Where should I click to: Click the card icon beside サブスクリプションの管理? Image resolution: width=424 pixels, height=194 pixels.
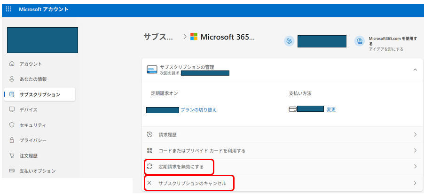[x=152, y=70]
